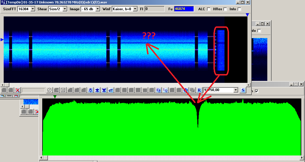Click the green spectrum scrollbar left arrow
This screenshot has height=162, width=305.
click(41, 157)
